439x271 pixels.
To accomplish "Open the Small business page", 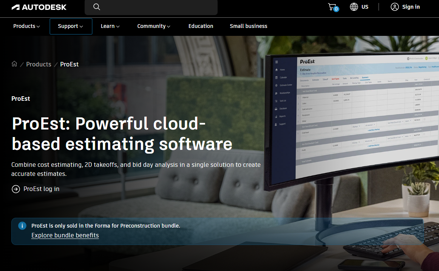I will (249, 26).
